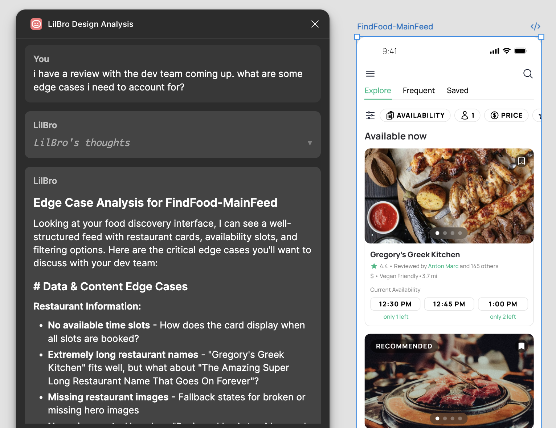Click the green star rating icon

click(x=374, y=266)
